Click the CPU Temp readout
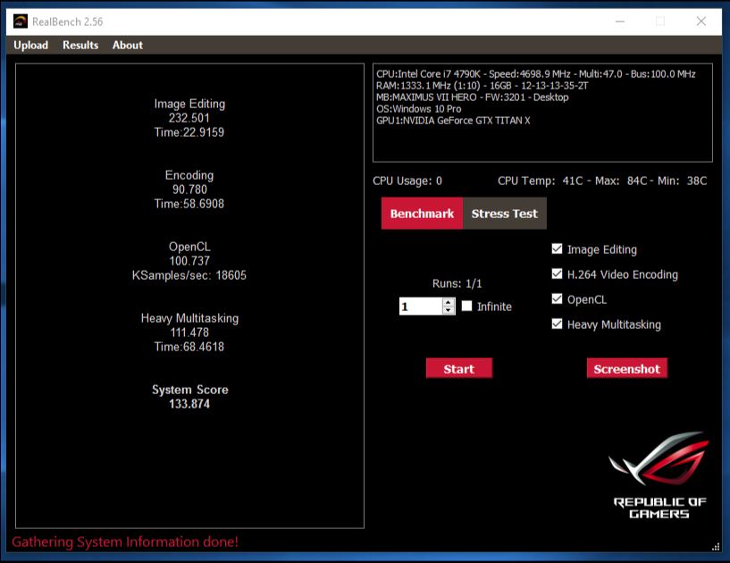The height and width of the screenshot is (563, 730). (602, 181)
